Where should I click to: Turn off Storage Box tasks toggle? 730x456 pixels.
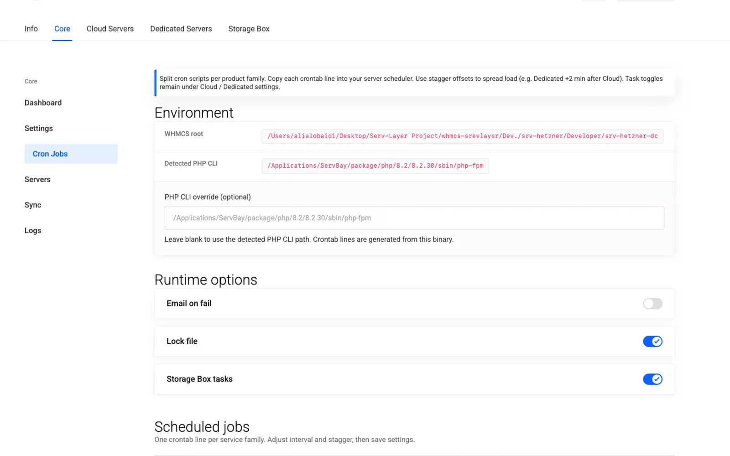652,379
